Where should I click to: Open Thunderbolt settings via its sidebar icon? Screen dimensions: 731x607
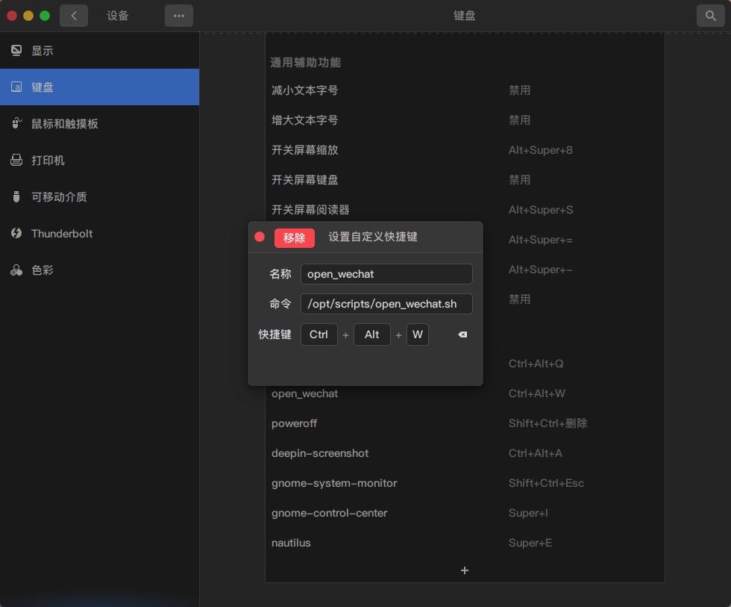click(x=16, y=233)
